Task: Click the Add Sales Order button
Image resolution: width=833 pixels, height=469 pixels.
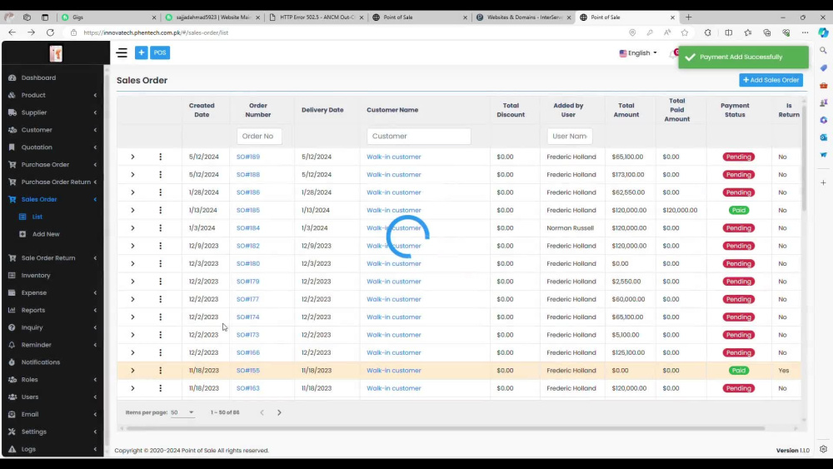Action: pyautogui.click(x=771, y=80)
